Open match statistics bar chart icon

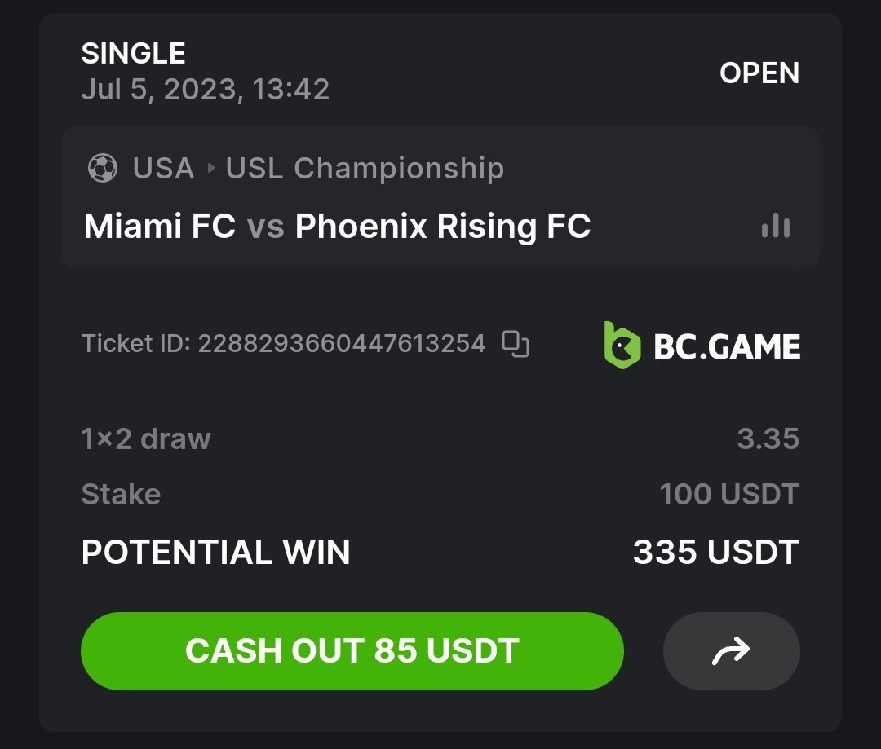click(x=775, y=226)
